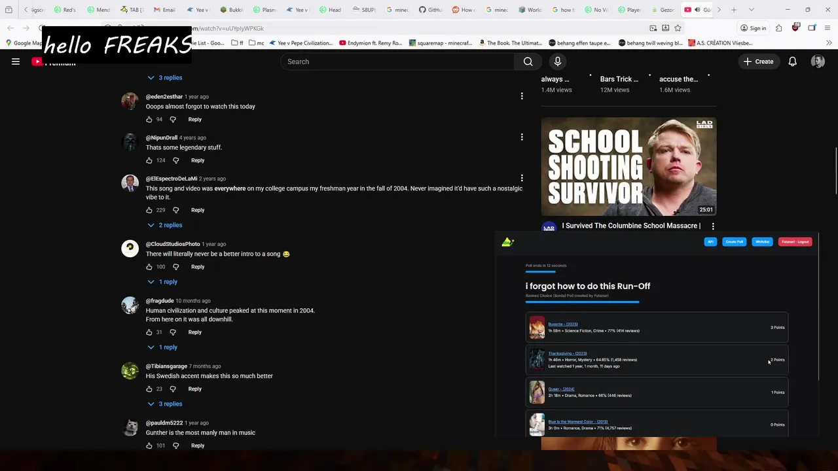Expand 1 reply under @fragdude

pyautogui.click(x=162, y=347)
